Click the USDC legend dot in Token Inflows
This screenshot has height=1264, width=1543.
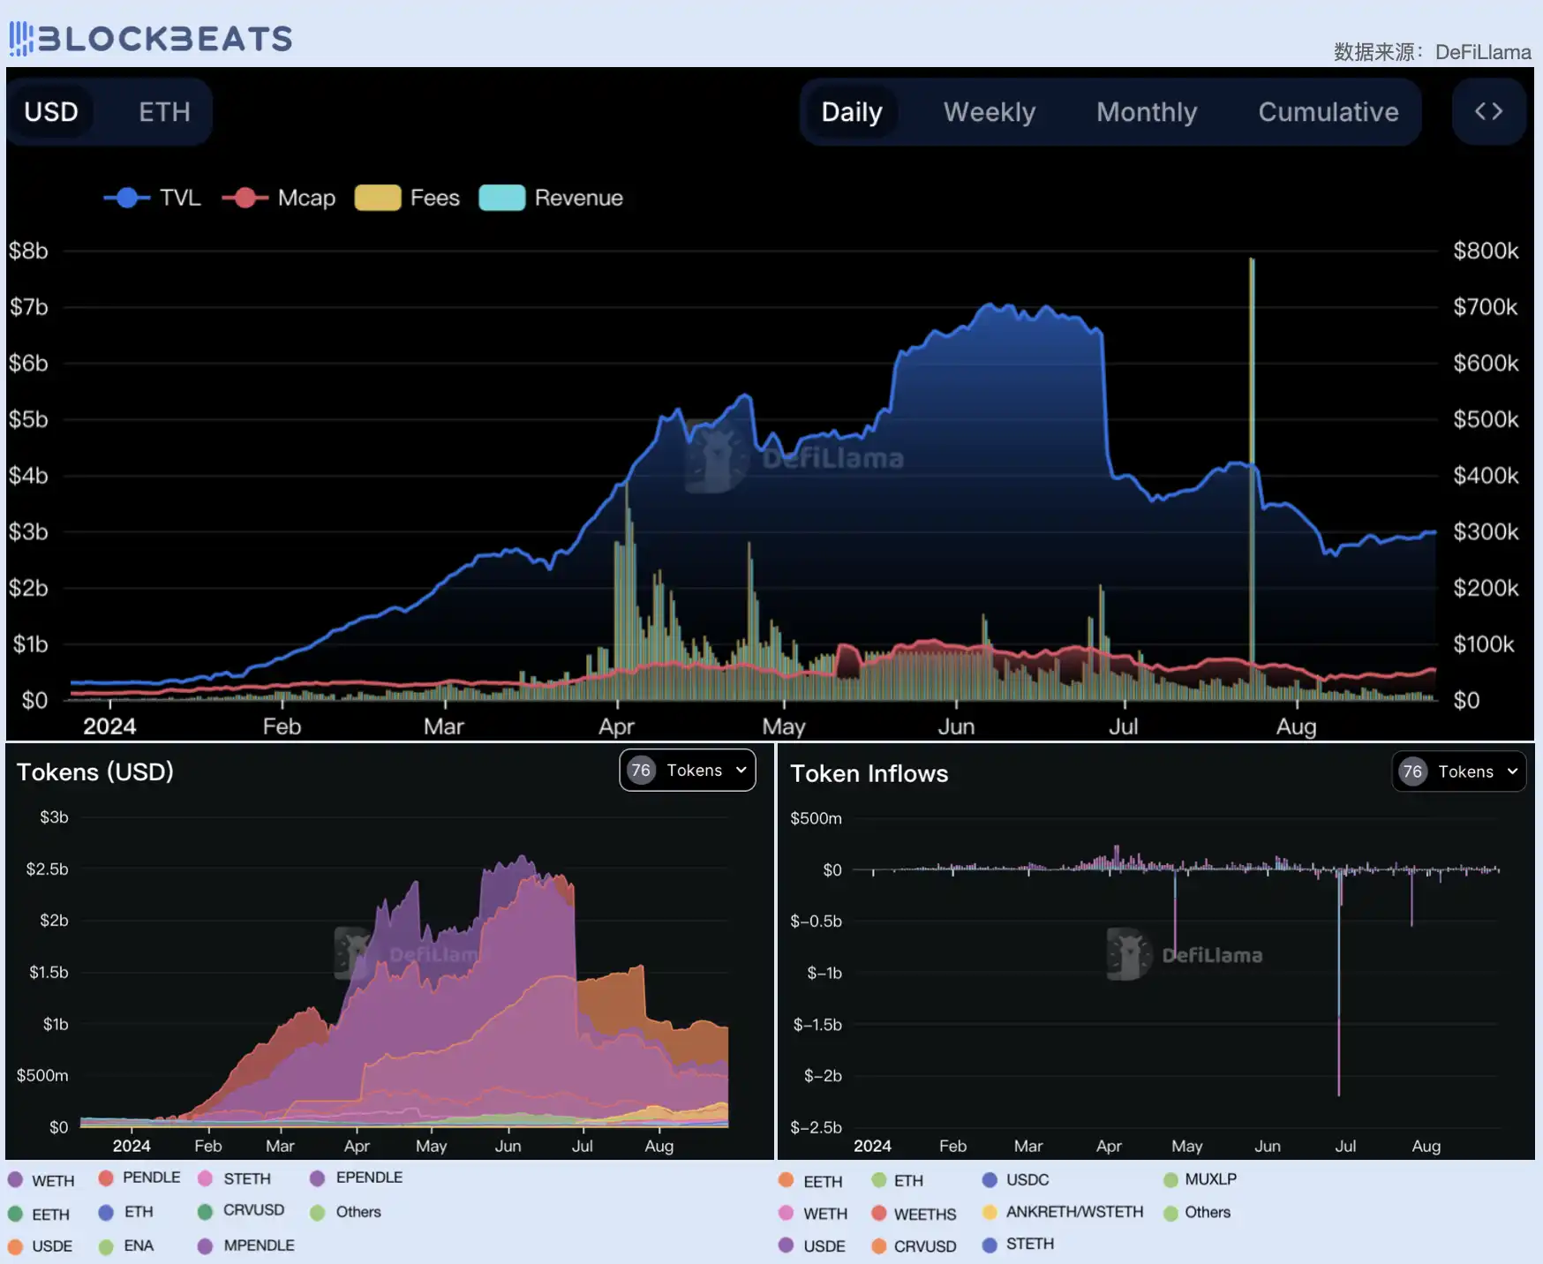click(x=990, y=1179)
